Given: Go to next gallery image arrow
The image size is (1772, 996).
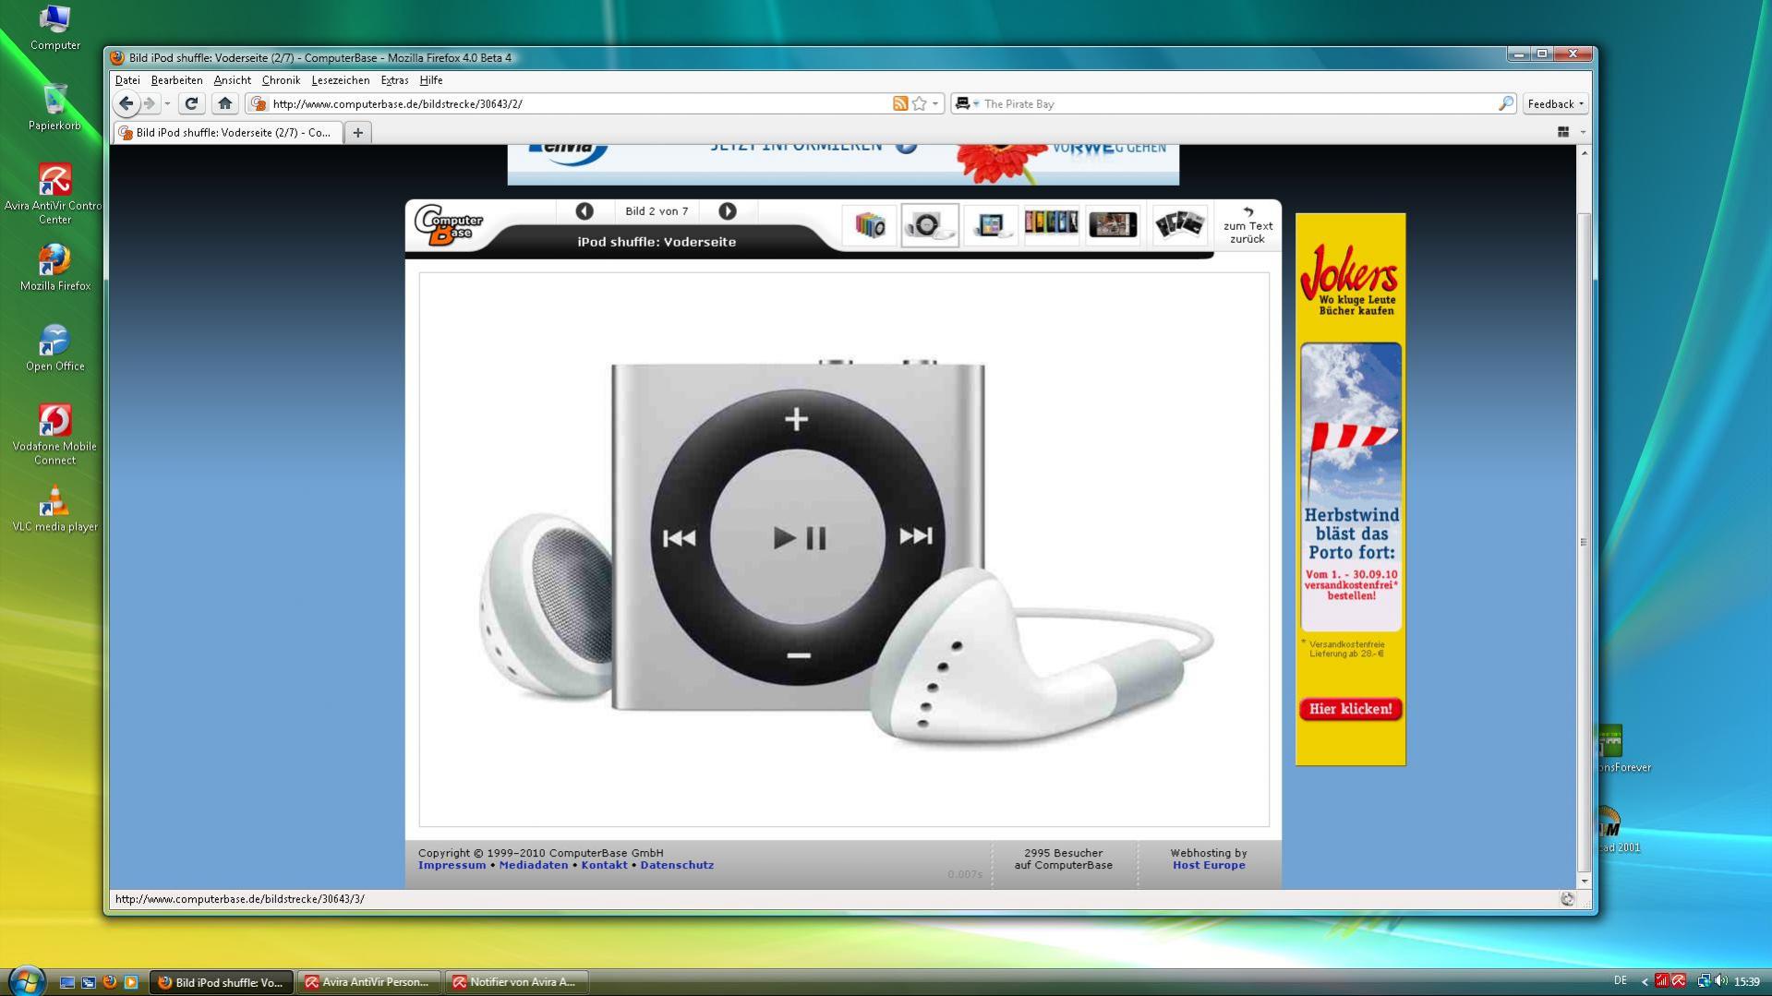Looking at the screenshot, I should point(728,211).
